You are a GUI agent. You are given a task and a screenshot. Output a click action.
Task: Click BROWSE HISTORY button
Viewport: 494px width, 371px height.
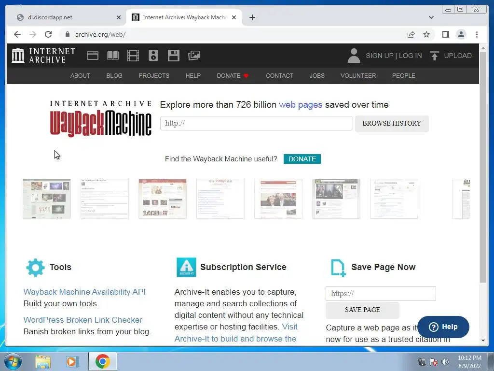tap(392, 123)
